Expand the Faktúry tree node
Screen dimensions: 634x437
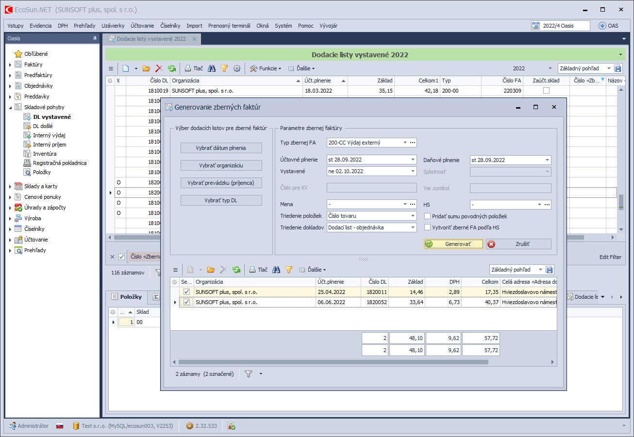[10, 65]
